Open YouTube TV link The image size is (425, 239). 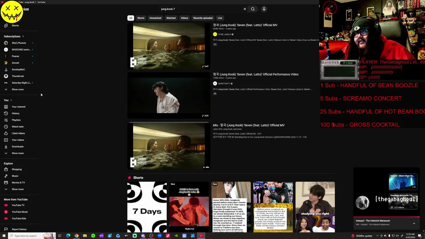[x=18, y=205]
